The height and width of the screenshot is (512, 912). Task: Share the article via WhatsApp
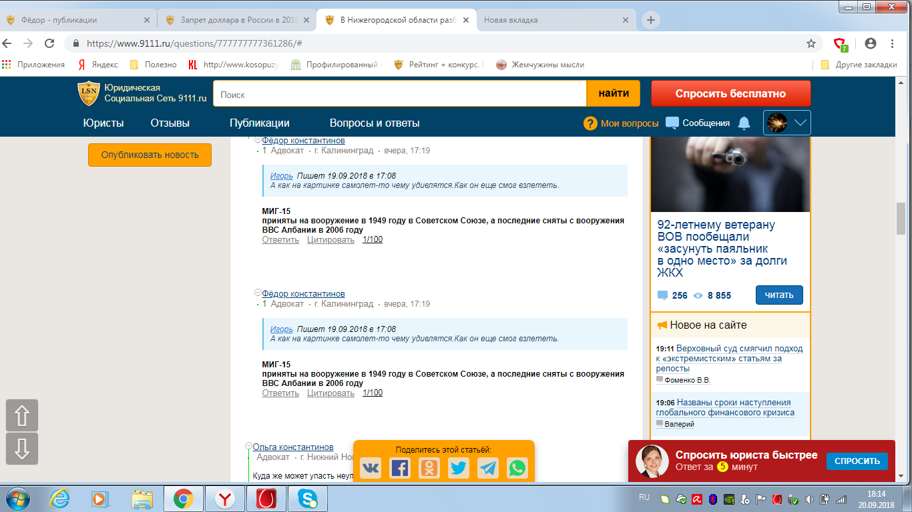517,468
